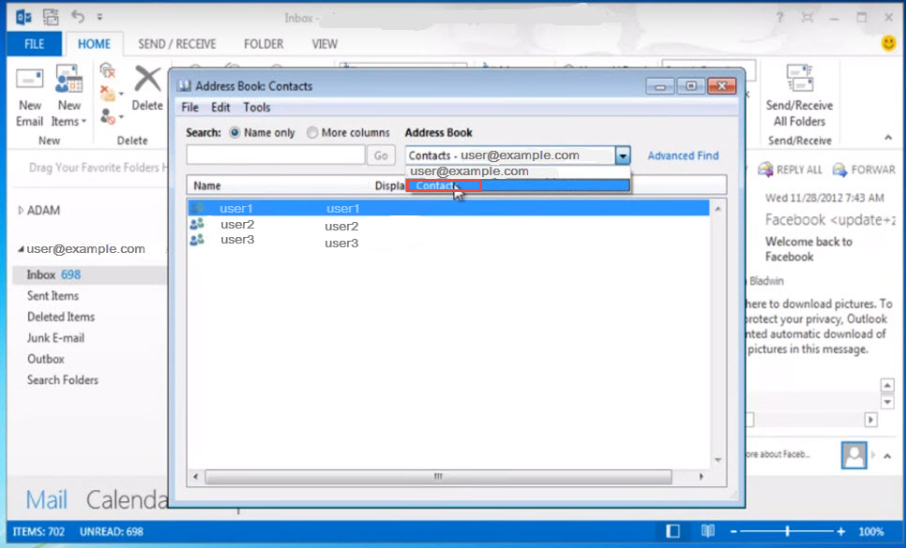
Task: Open the Junk dropdown arrow
Action: tap(121, 117)
